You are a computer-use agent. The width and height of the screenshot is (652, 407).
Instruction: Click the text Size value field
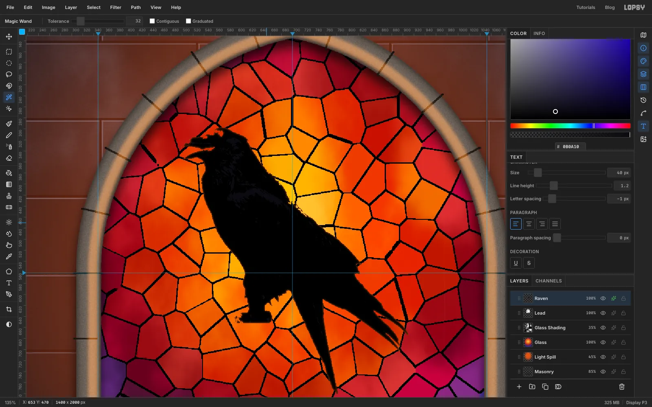(619, 173)
